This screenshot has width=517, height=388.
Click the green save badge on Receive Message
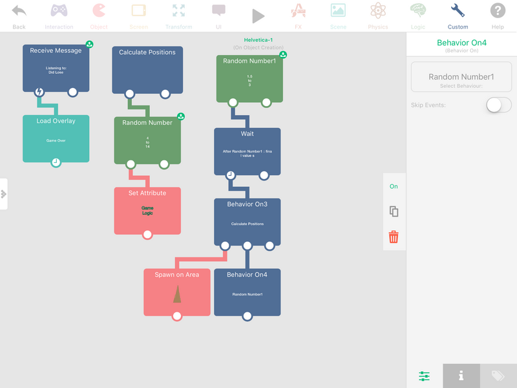pyautogui.click(x=89, y=44)
